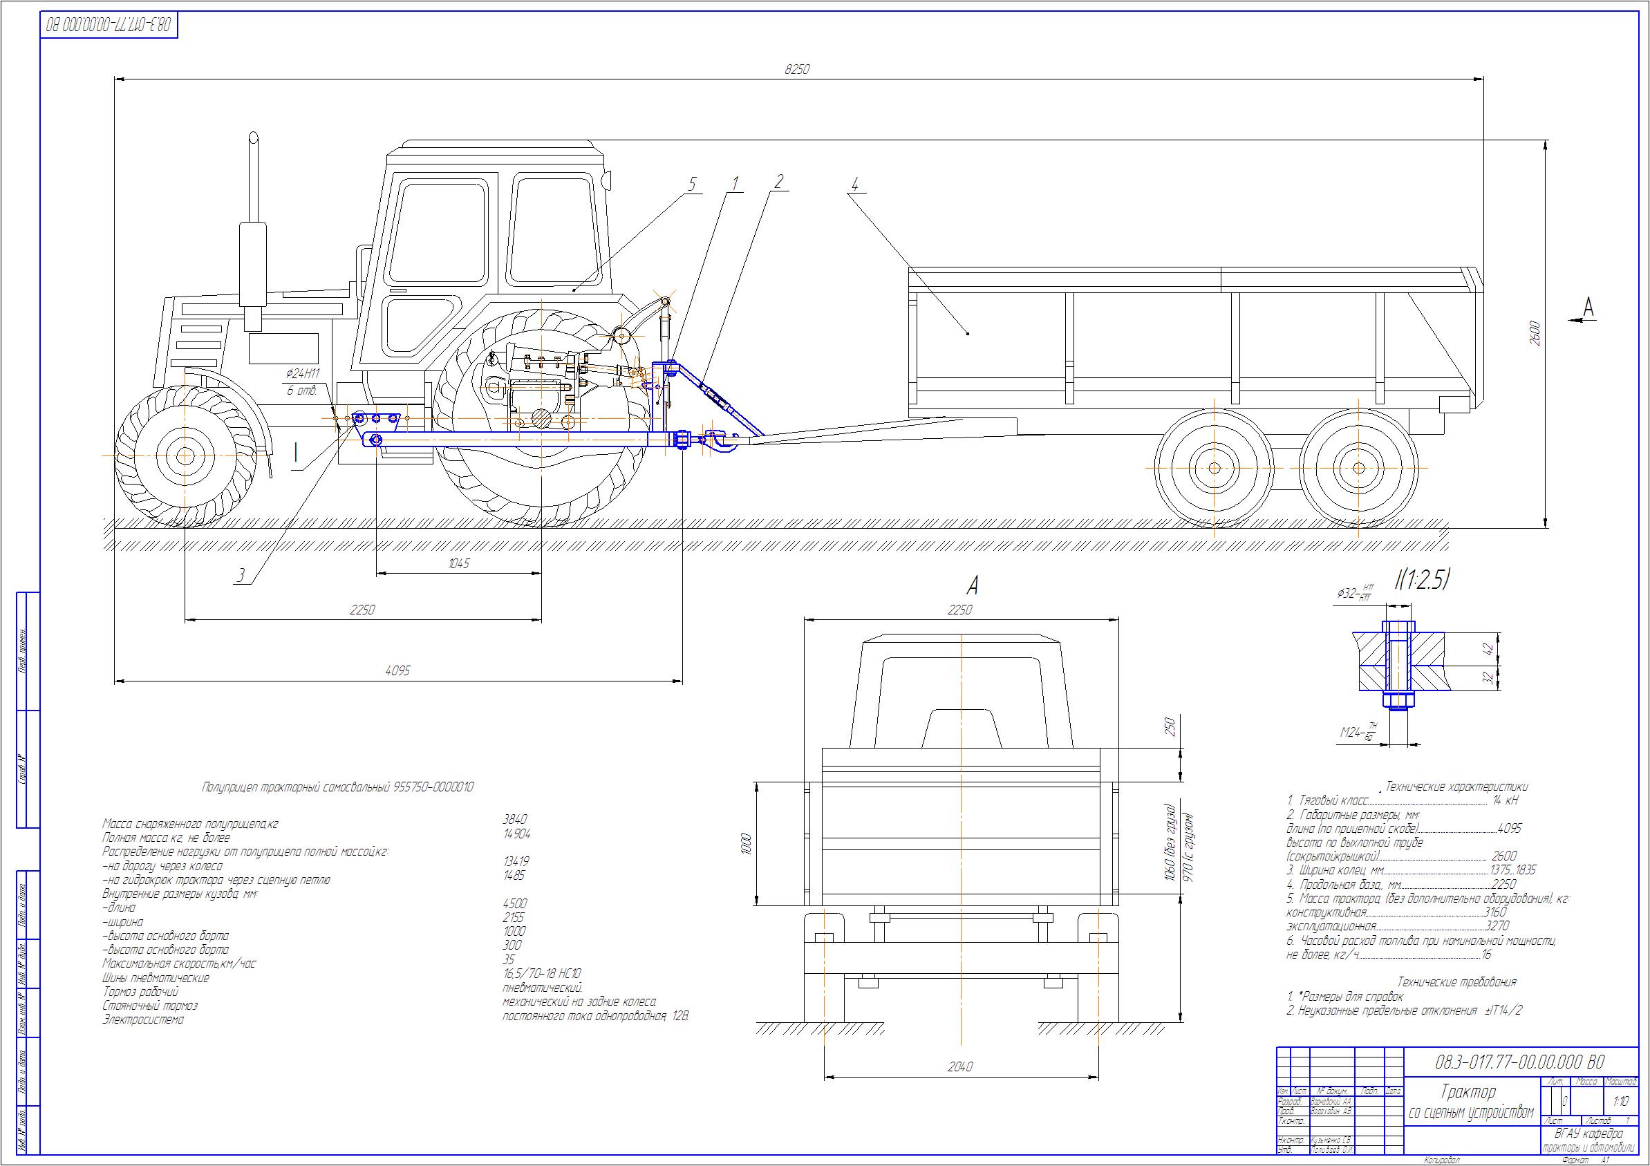Select the 'эксплуатационная' 3270 line
1650x1166 pixels.
click(1398, 927)
